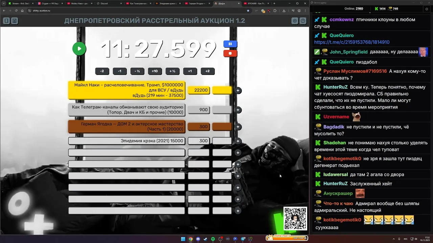Click the 900 amount field

point(199,110)
